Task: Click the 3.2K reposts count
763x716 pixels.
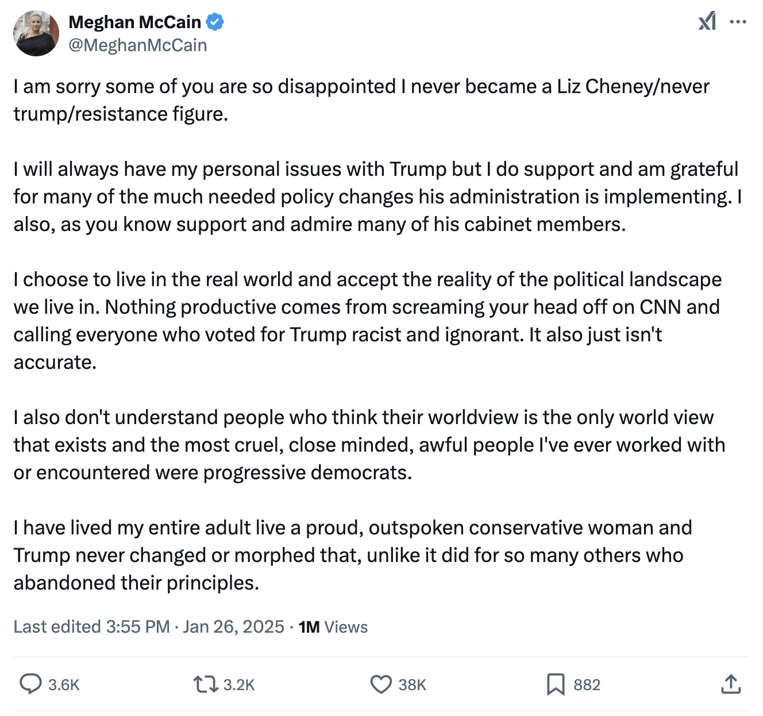Action: point(239,684)
